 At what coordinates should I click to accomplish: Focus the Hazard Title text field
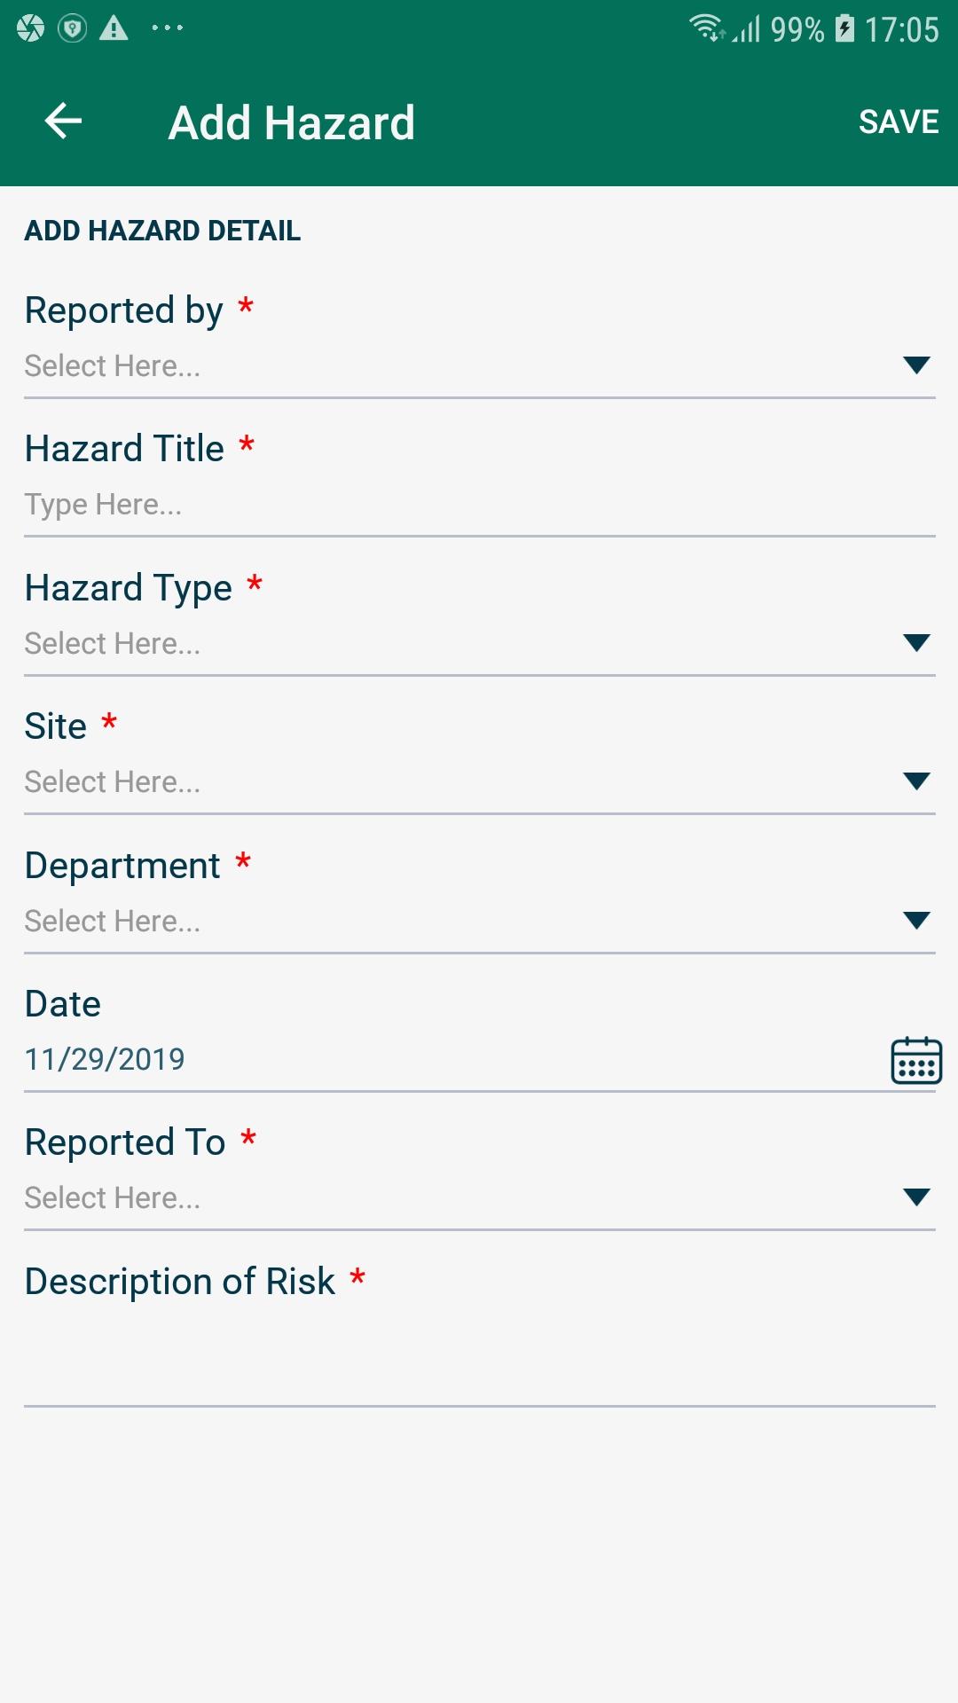[x=479, y=505]
